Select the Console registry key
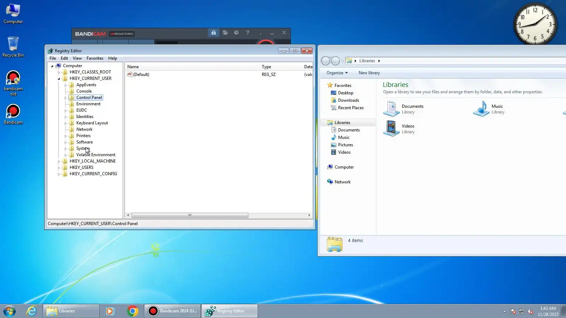 pos(84,91)
